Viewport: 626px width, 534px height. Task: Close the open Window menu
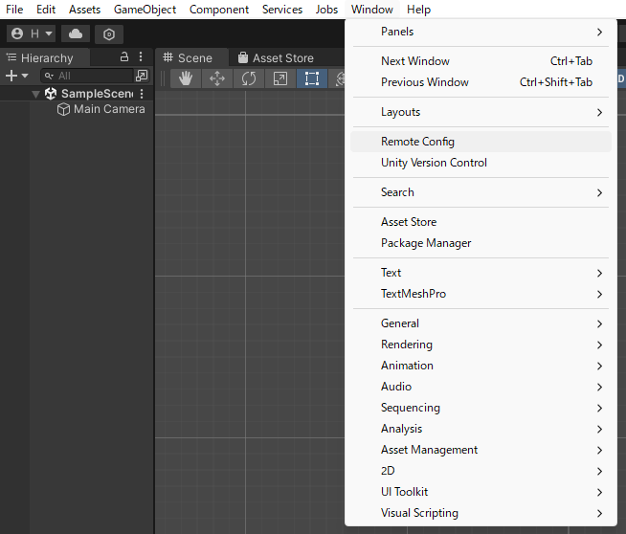pyautogui.click(x=372, y=10)
